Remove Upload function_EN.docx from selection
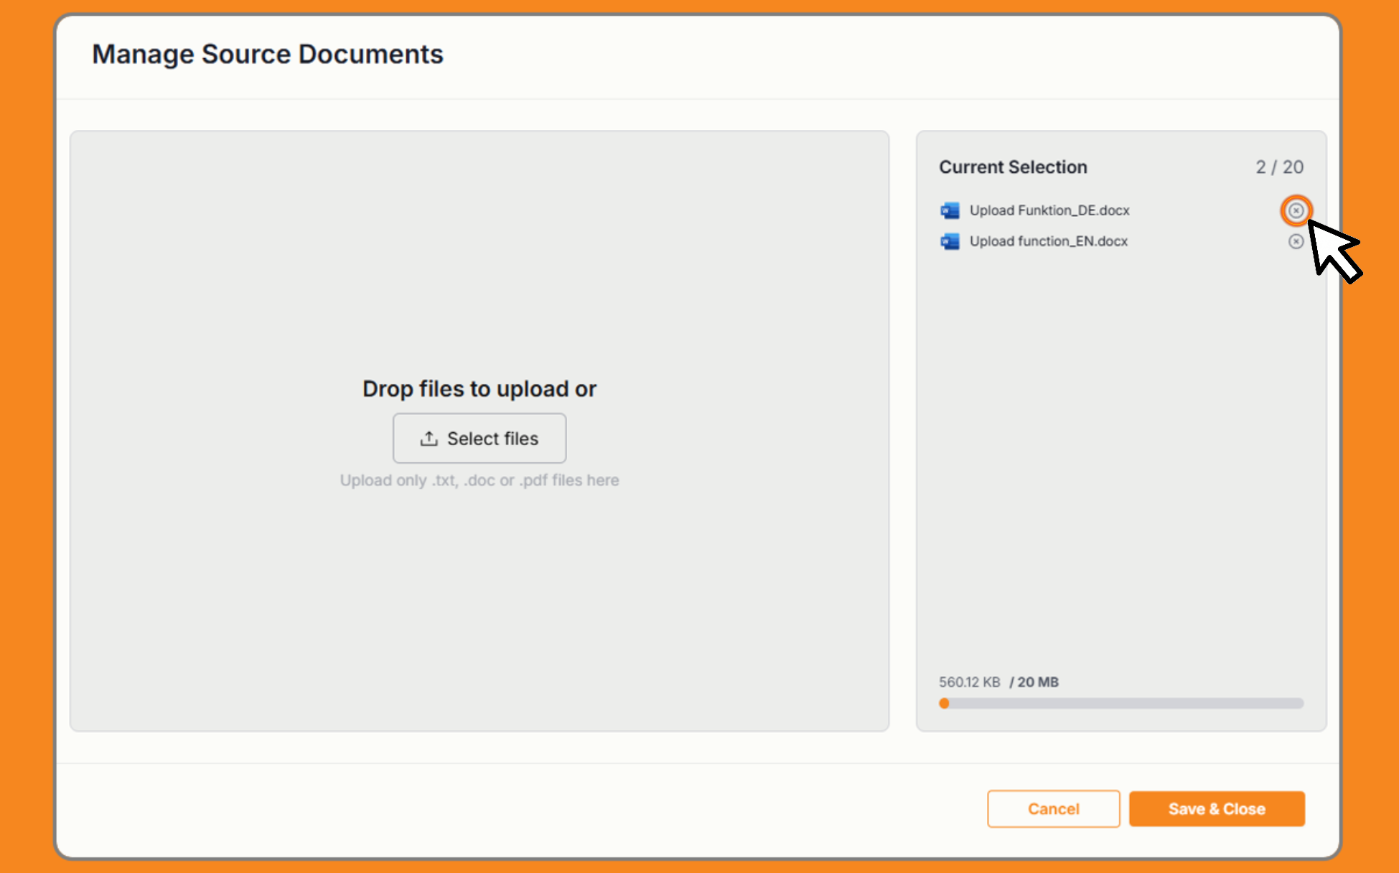 pos(1296,241)
